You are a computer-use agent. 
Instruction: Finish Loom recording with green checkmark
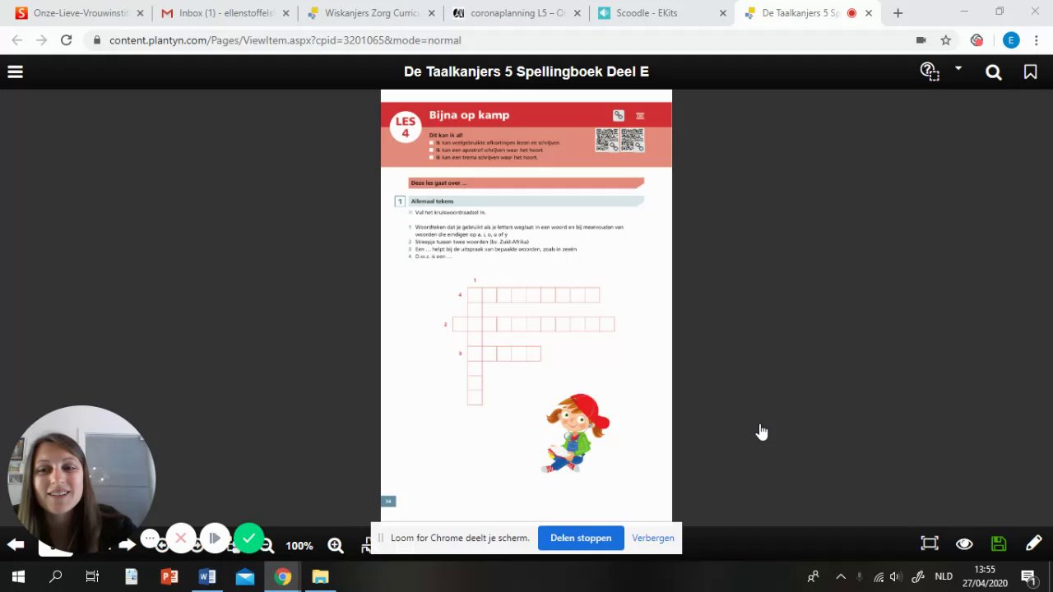tap(248, 539)
